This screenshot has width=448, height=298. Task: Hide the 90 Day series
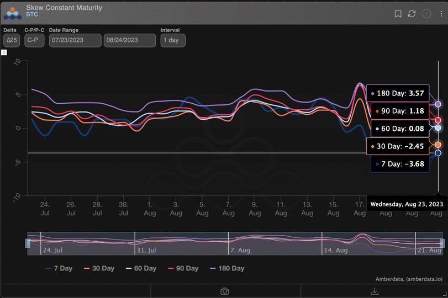[x=183, y=268]
